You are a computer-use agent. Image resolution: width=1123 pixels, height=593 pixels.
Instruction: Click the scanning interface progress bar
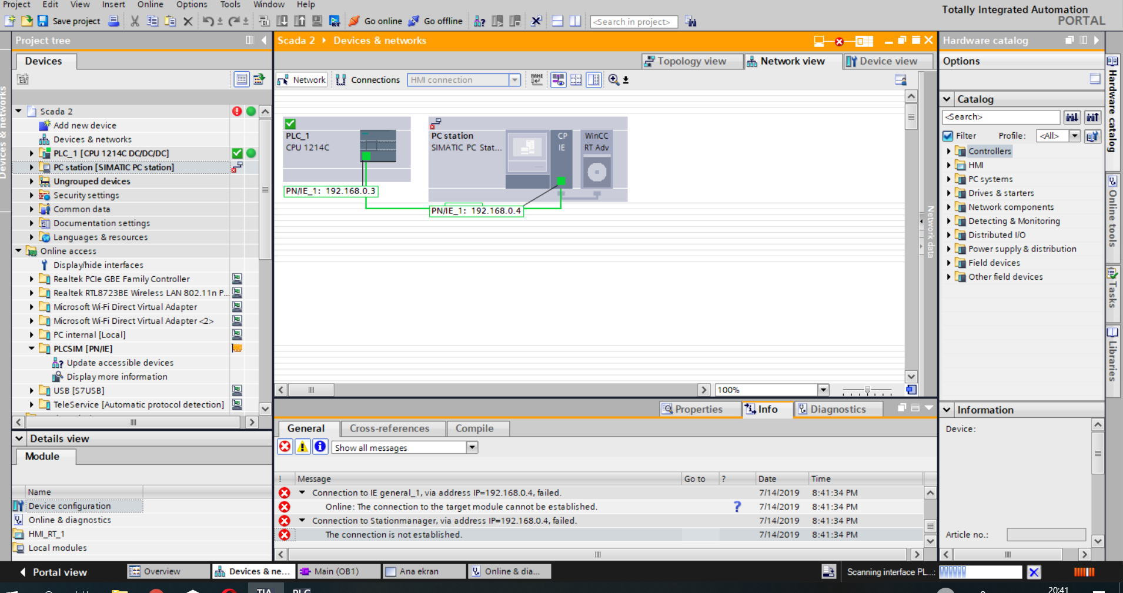(981, 572)
